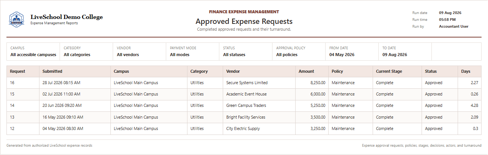This screenshot has width=488, height=155.
Task: Click days value 2.27
Action: [474, 83]
